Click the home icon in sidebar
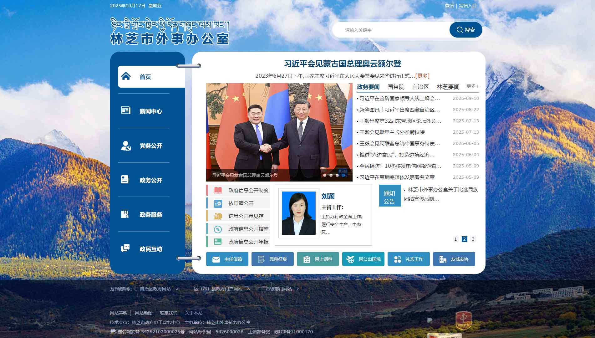 (x=126, y=76)
